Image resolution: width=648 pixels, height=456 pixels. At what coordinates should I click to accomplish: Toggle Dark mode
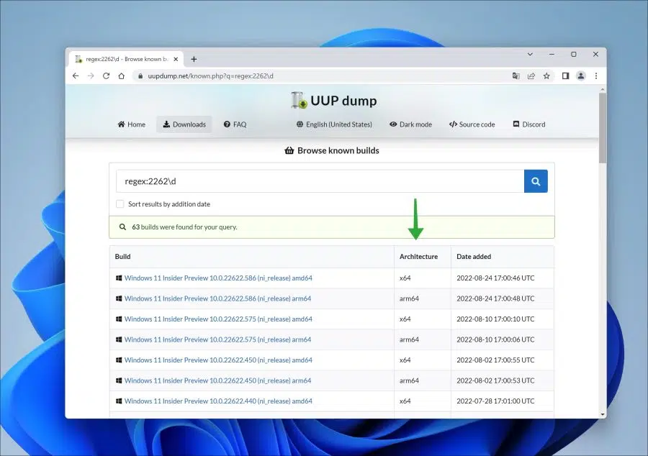tap(410, 124)
